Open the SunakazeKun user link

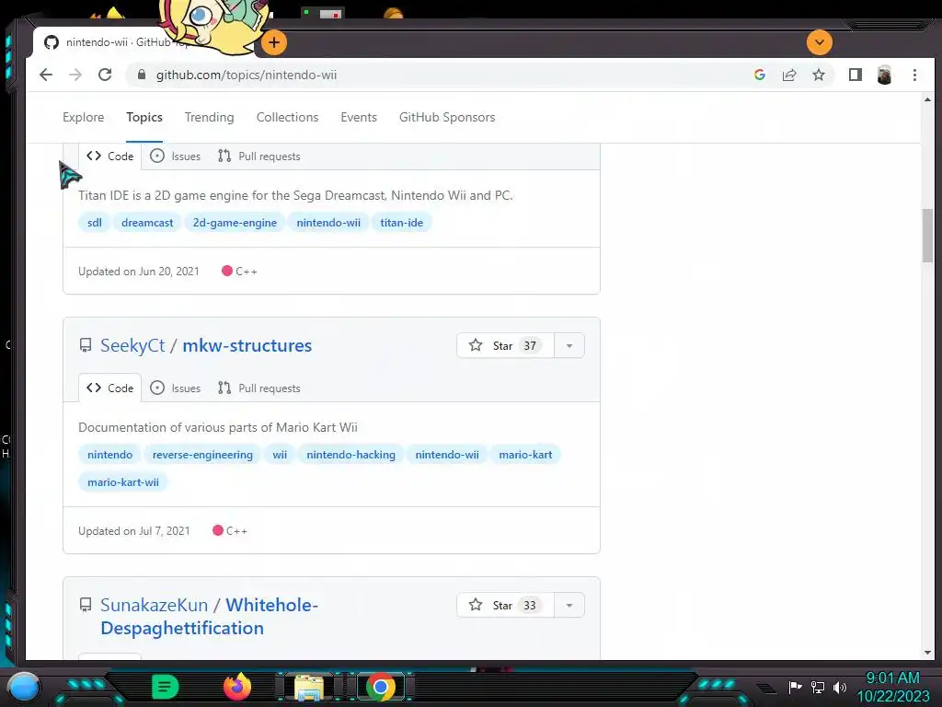click(154, 605)
